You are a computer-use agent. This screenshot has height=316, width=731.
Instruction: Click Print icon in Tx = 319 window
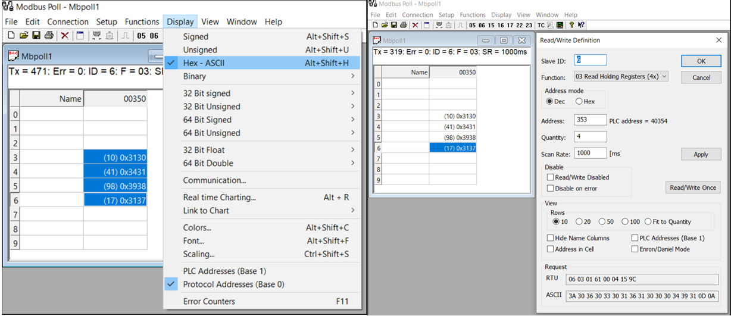[x=403, y=25]
